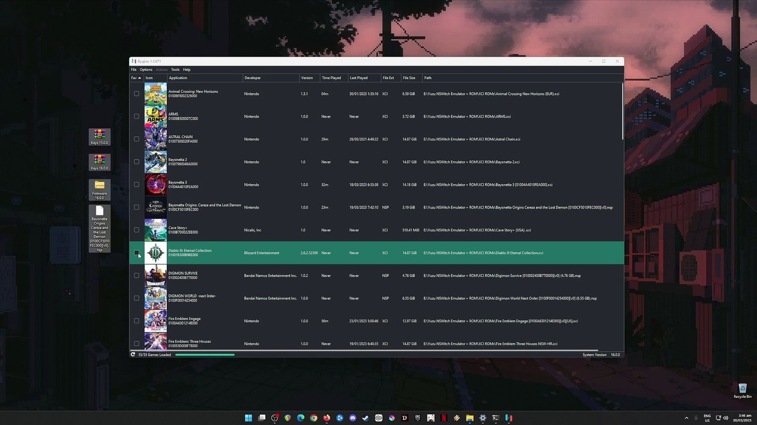Open Task View on the taskbar
Screen dimensions: 757x425
click(261, 418)
